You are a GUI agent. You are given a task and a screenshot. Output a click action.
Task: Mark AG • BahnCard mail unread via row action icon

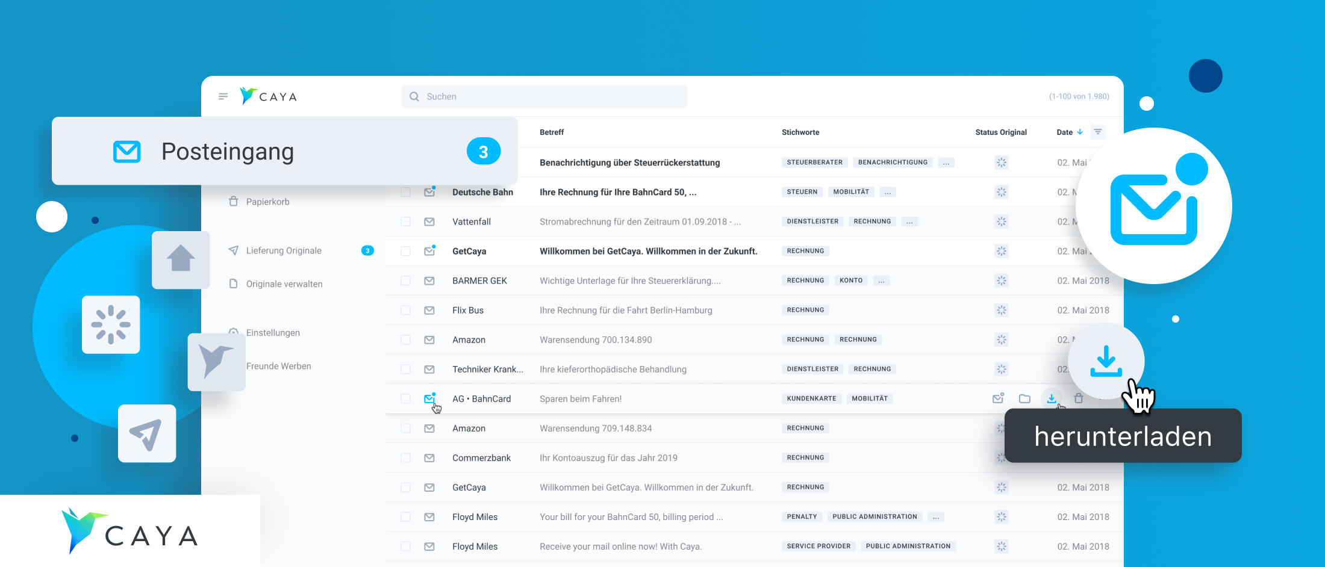pos(998,398)
